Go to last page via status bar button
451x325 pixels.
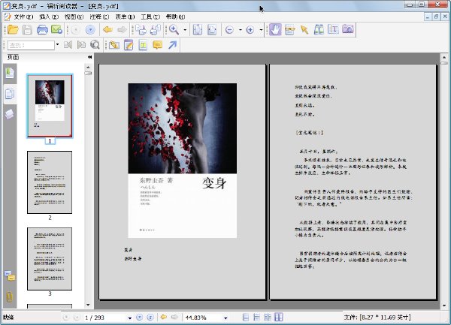pos(150,317)
